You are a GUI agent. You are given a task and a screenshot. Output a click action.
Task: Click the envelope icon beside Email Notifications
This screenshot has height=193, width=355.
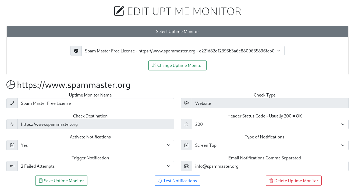[x=186, y=166]
